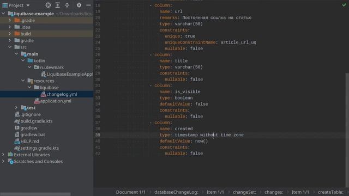Click the .gitignore file icon

coord(17,114)
